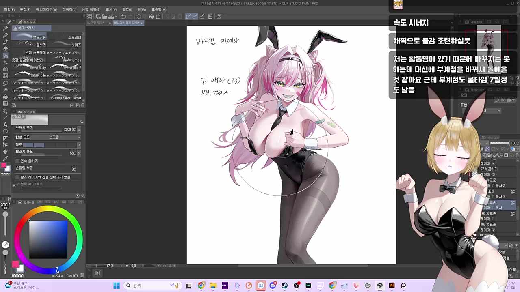
Task: Click the Clear/delete sparkle icon in command bar
Action: [x=139, y=17]
